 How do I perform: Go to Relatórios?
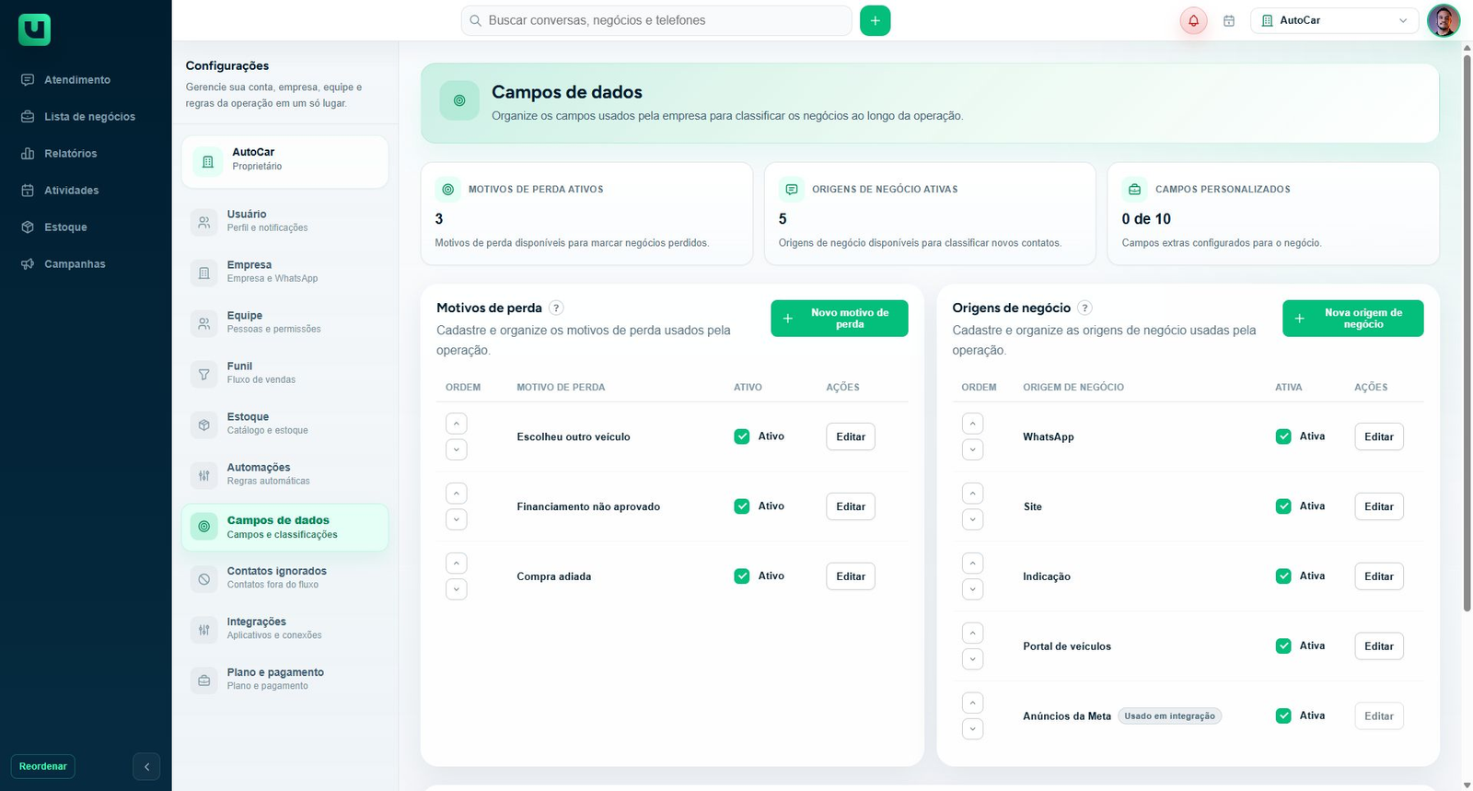click(70, 154)
